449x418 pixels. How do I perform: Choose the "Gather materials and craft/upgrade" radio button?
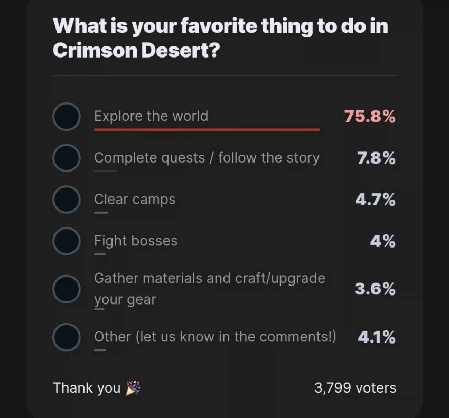pos(67,289)
